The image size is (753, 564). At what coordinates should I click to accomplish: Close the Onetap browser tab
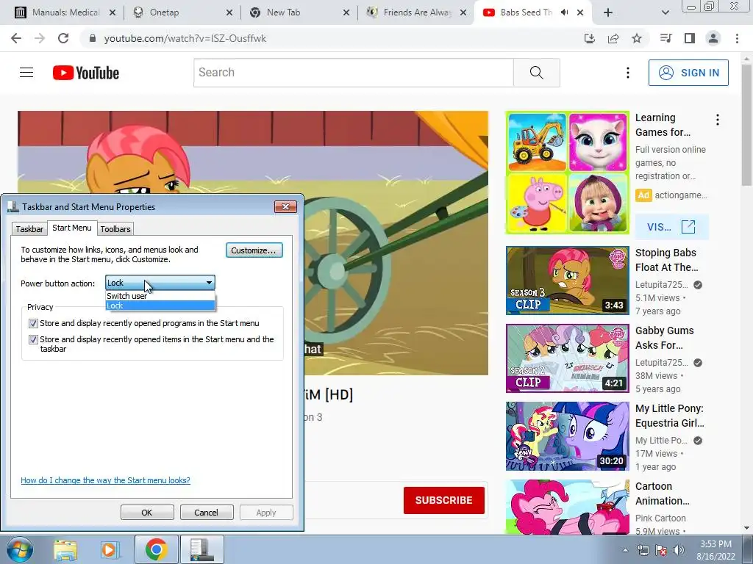coord(229,13)
